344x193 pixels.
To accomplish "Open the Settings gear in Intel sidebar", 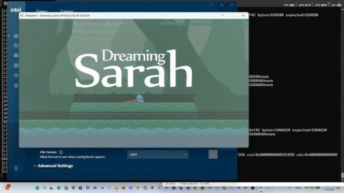I will pos(16,85).
